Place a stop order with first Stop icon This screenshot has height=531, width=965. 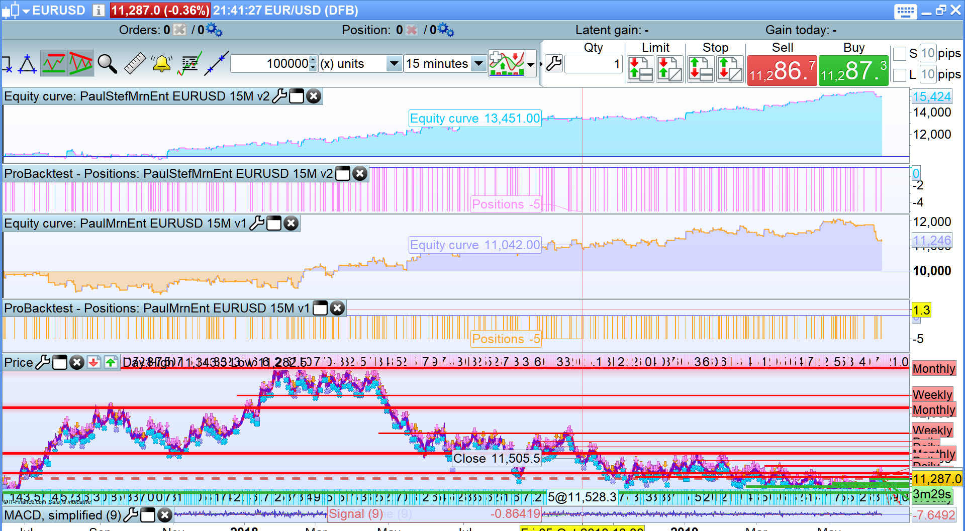click(701, 69)
